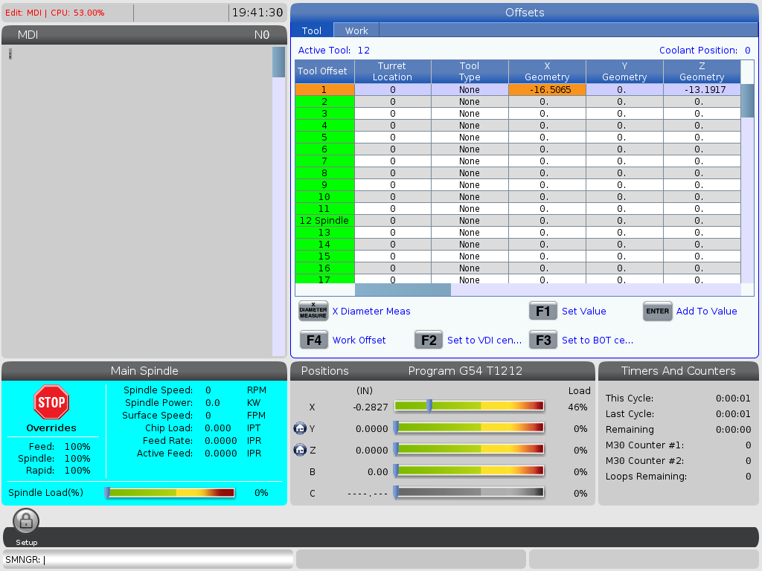Click the Active Tool: 12 text
This screenshot has height=571, width=762.
(334, 50)
